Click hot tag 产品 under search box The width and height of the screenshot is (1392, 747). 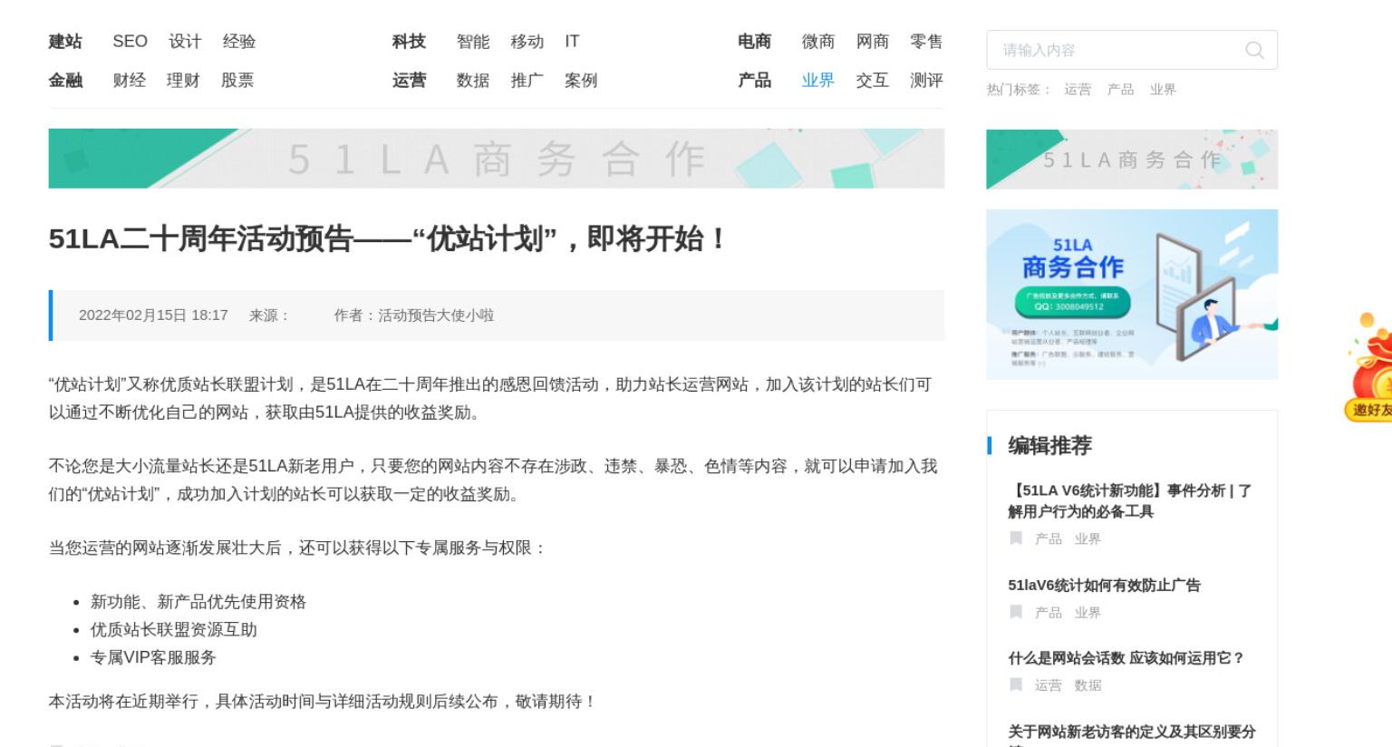pos(1120,90)
